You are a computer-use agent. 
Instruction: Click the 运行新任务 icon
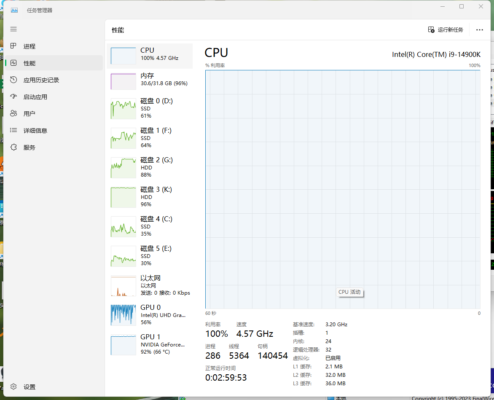pos(431,30)
